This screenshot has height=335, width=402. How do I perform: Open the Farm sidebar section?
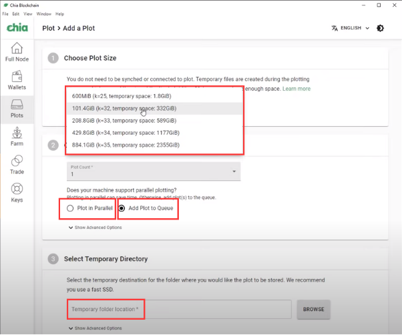[17, 137]
